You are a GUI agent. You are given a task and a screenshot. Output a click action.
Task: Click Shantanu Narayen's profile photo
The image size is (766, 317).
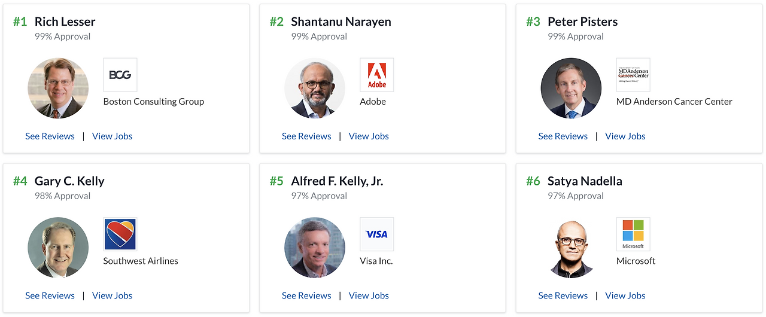(x=315, y=88)
